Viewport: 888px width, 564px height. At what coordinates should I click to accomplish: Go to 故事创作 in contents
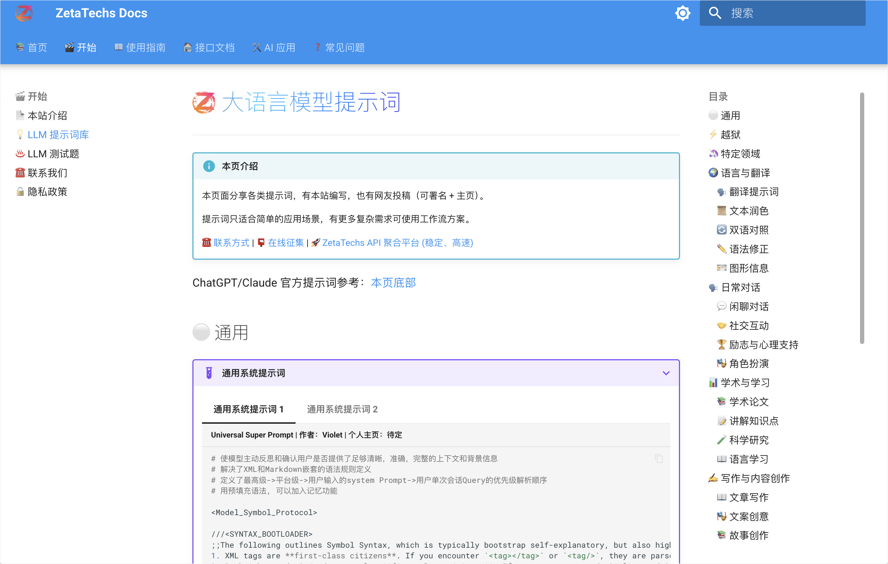click(x=743, y=536)
